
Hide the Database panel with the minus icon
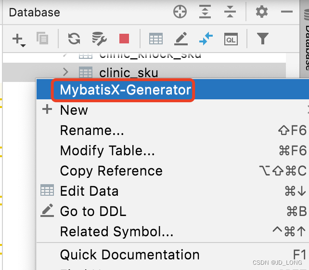pos(287,12)
